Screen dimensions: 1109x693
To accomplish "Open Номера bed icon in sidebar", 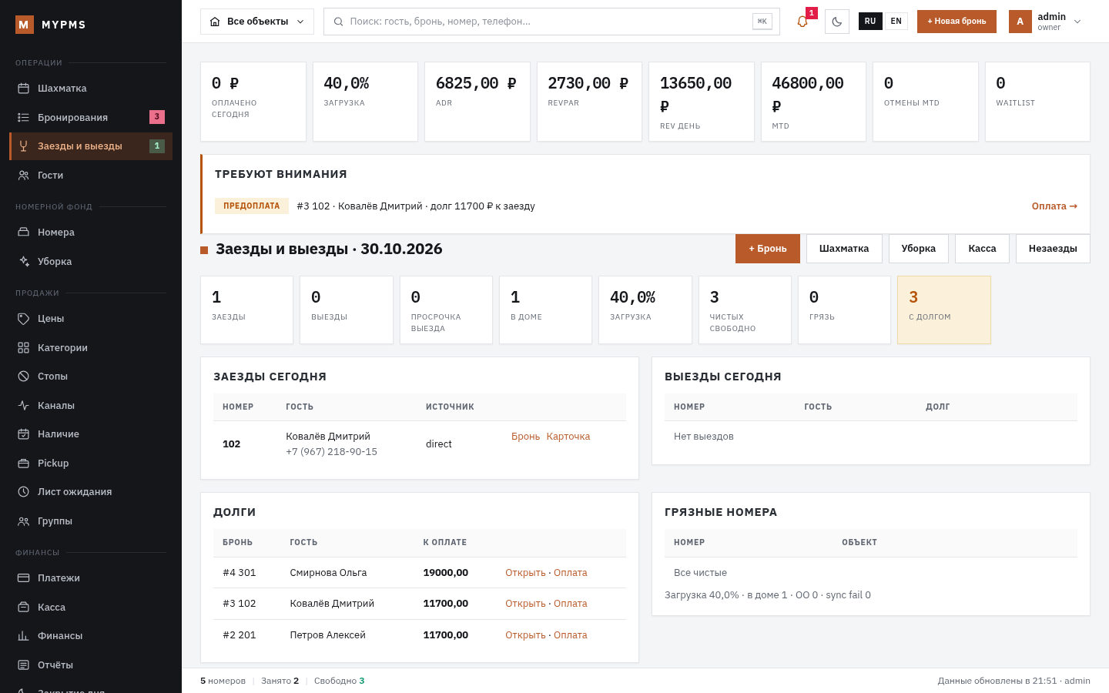I will (x=23, y=233).
